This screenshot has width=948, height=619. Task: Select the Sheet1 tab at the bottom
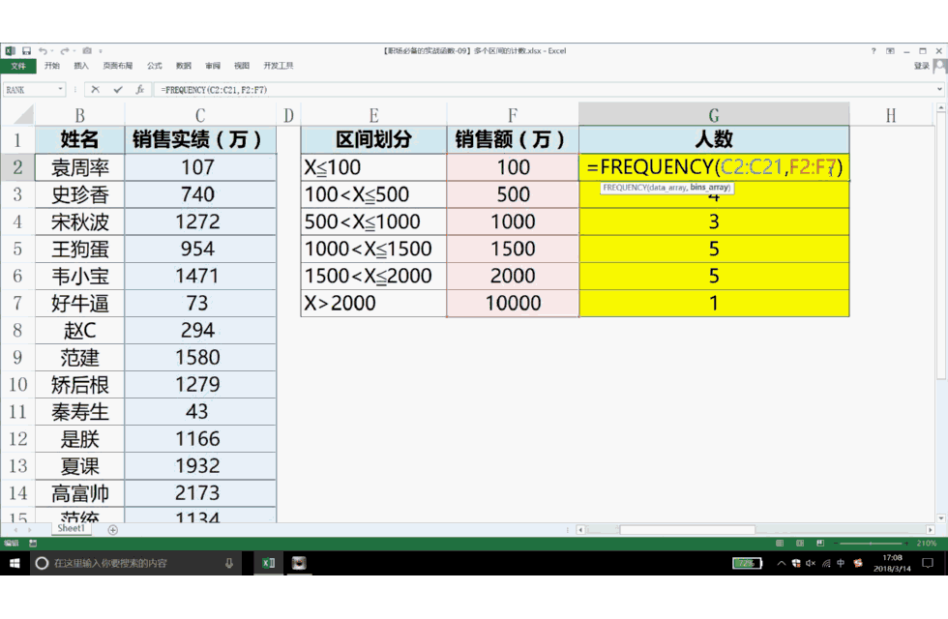coord(71,528)
